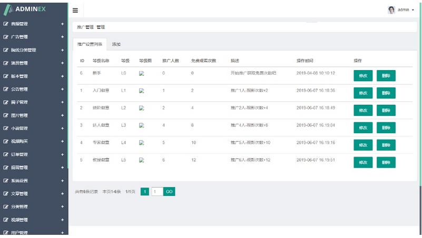
Task: Open the admin account dropdown arrow
Action: coord(413,10)
